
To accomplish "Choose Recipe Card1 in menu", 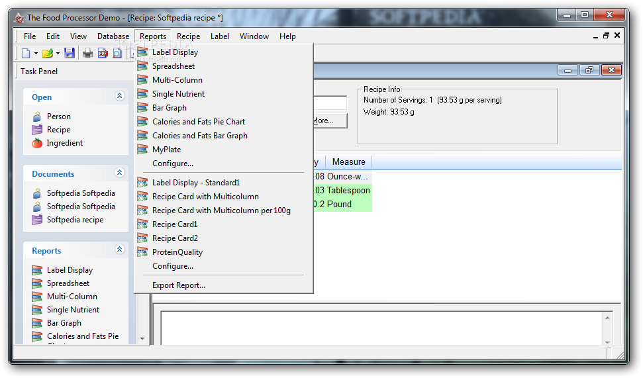I will [224, 224].
